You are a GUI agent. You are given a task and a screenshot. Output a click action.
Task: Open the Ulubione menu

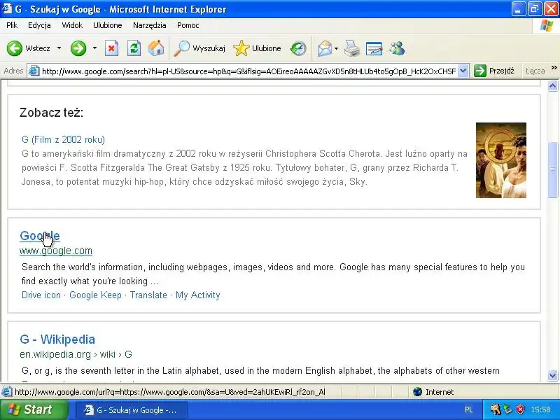click(108, 25)
